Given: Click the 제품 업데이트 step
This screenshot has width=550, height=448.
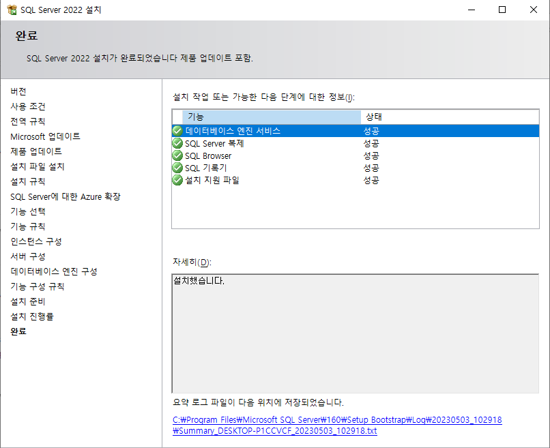Looking at the screenshot, I should (x=36, y=151).
